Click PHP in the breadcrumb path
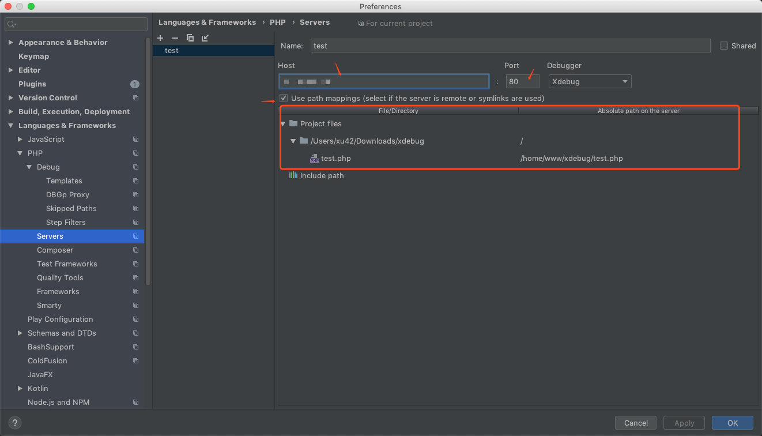This screenshot has width=762, height=436. tap(278, 22)
